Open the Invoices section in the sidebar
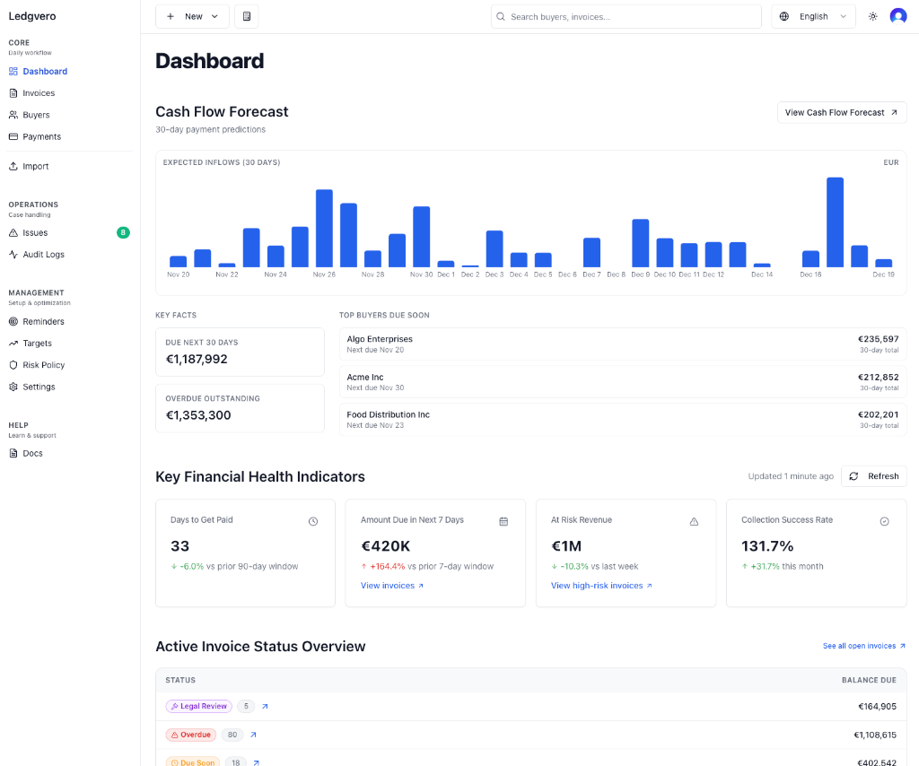 point(39,92)
